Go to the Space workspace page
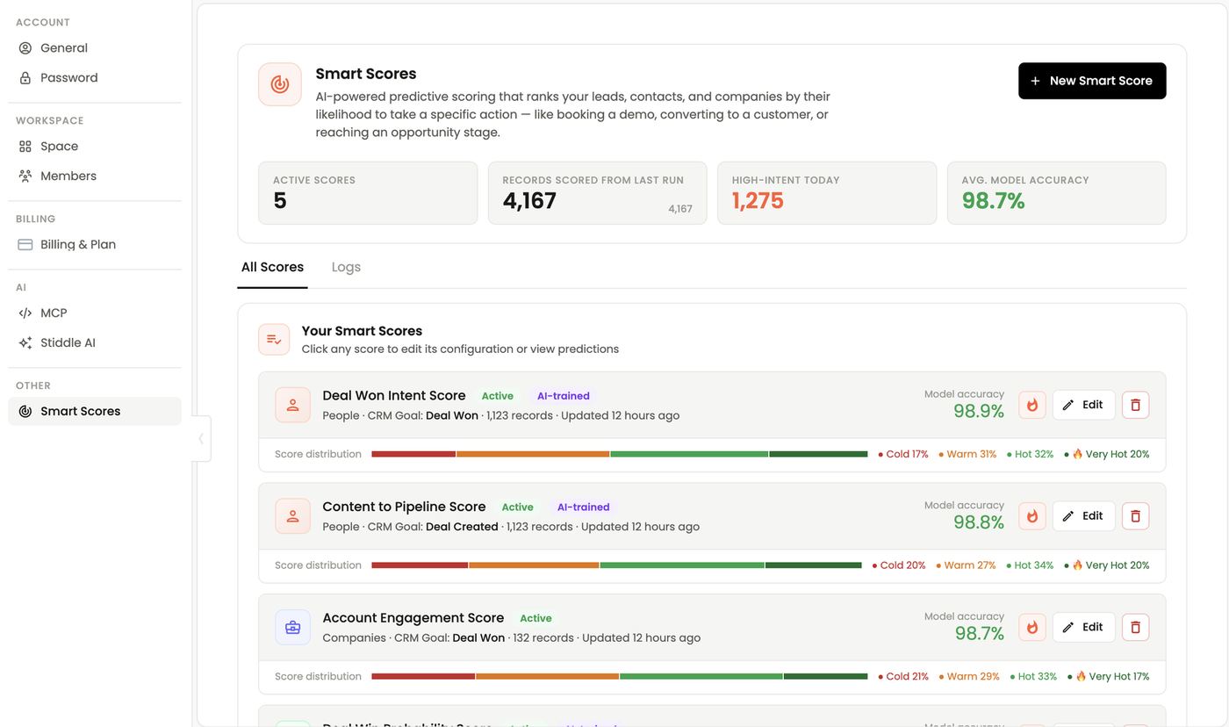Screen dimensions: 1229x727 [x=95, y=146]
